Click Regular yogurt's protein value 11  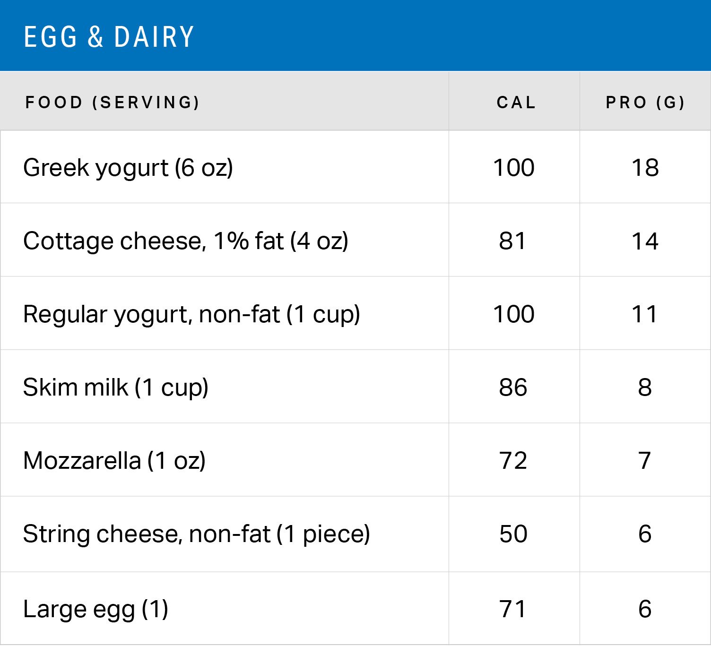click(645, 314)
